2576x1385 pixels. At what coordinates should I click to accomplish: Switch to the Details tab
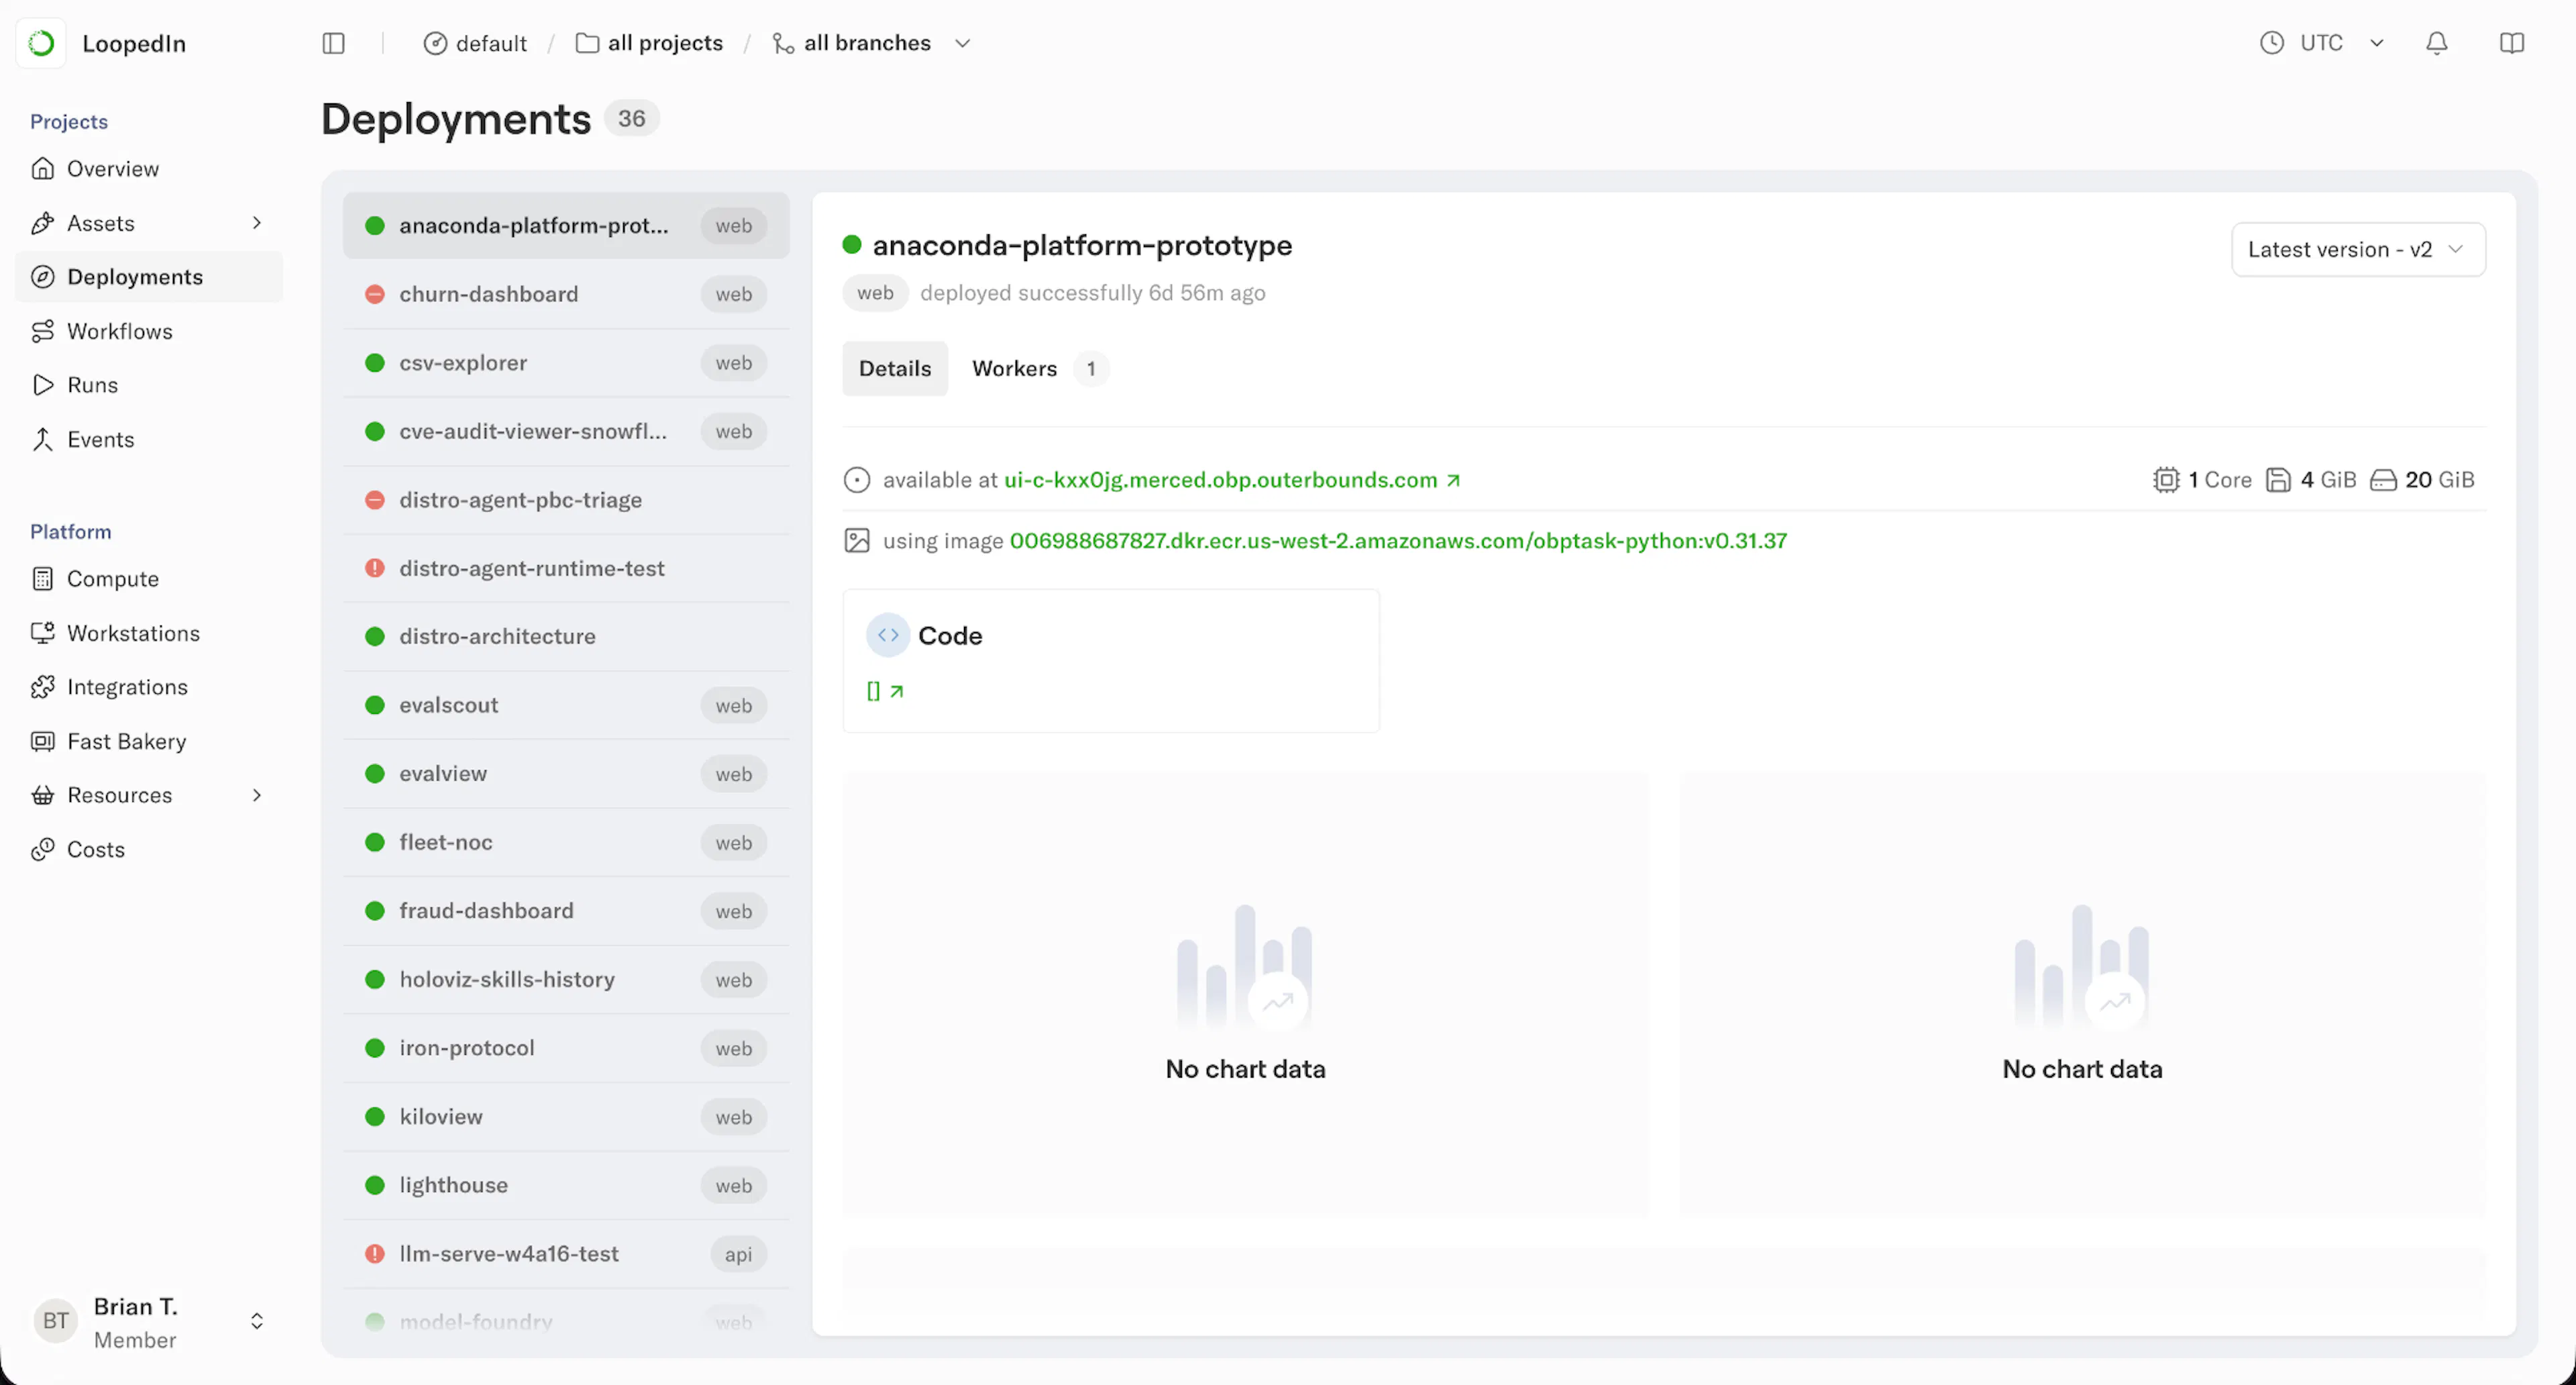click(895, 368)
